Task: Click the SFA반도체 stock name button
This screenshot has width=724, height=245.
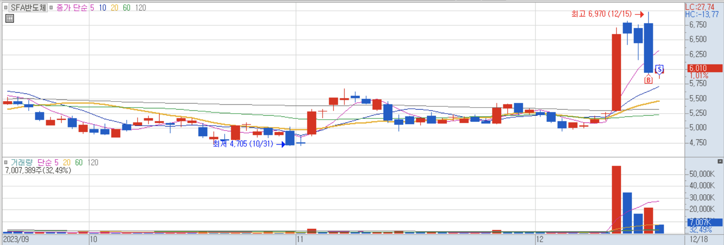Action: click(x=28, y=8)
